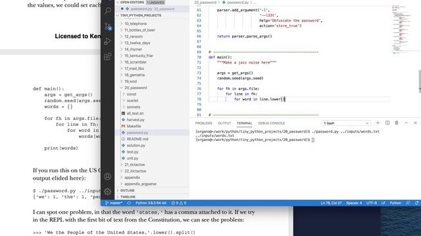
Task: Open the 16_scrambler folder
Action: click(136, 62)
